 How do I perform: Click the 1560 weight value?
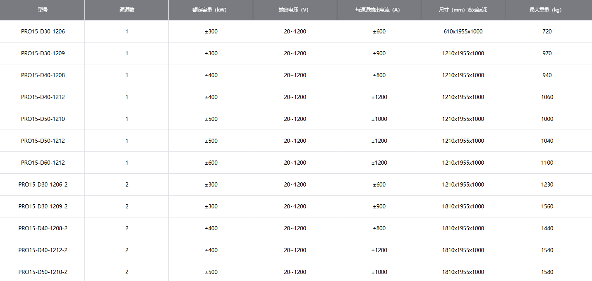point(547,206)
